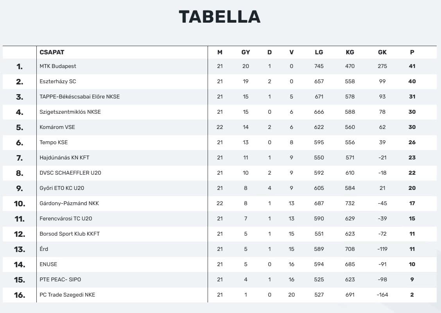The width and height of the screenshot is (441, 313).
Task: Select TAPPE-Békéscsabai Előre NKSE team
Action: [79, 97]
